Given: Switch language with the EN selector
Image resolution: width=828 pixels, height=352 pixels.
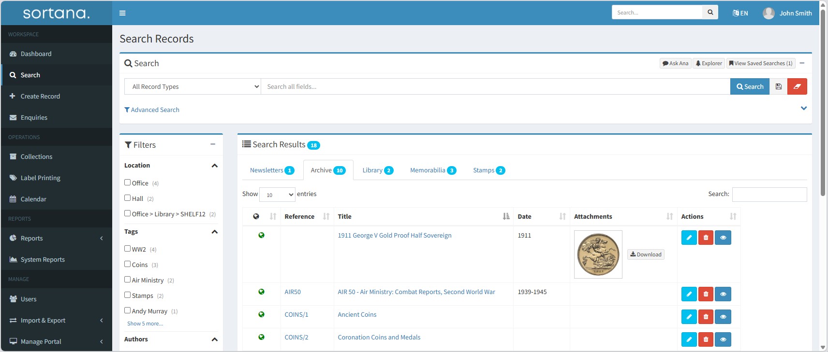Looking at the screenshot, I should tap(740, 13).
